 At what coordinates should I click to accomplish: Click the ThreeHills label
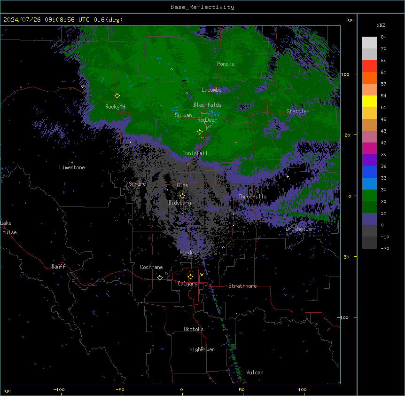(252, 197)
